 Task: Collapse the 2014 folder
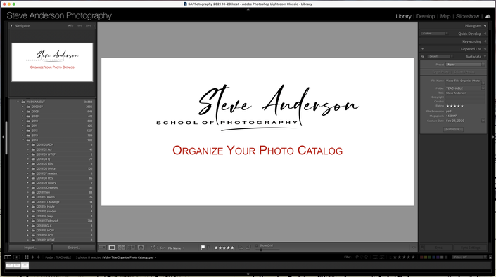pyautogui.click(x=23, y=140)
